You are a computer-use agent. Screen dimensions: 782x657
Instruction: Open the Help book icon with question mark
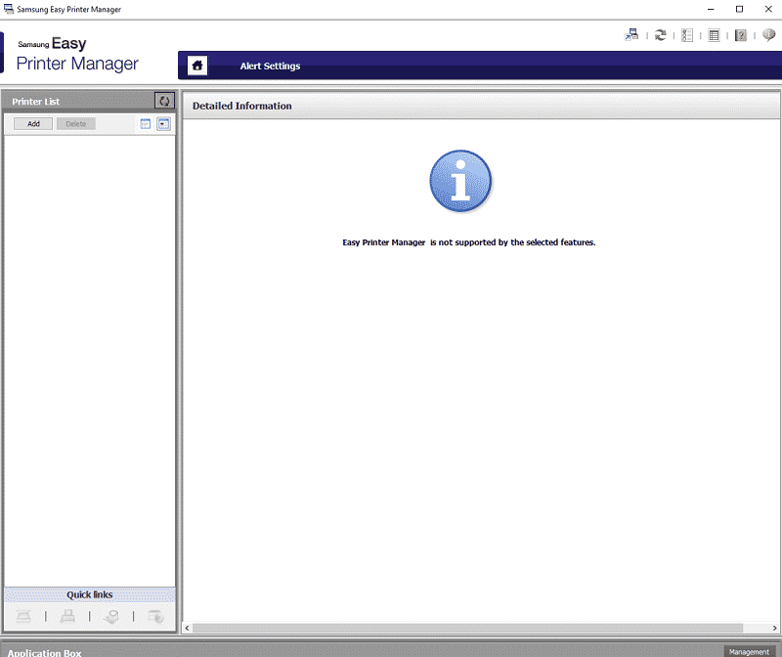(x=741, y=35)
